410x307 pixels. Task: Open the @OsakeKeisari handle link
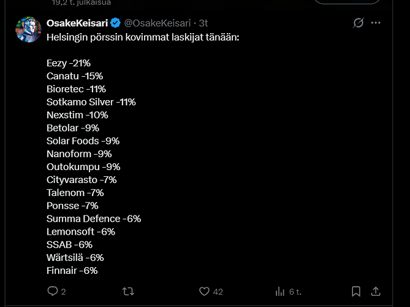coord(158,23)
